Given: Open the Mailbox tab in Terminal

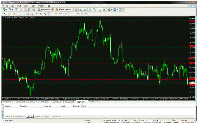Looking at the screenshot, I should [38, 116].
